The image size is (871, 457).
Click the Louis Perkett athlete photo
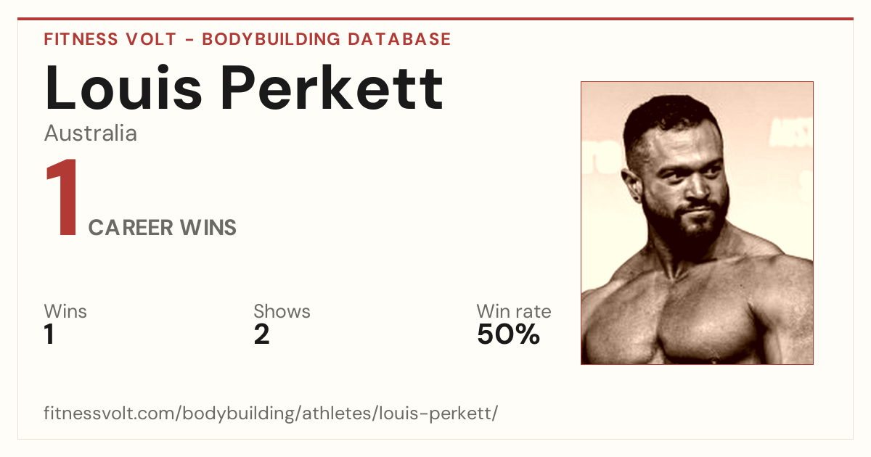tap(697, 223)
